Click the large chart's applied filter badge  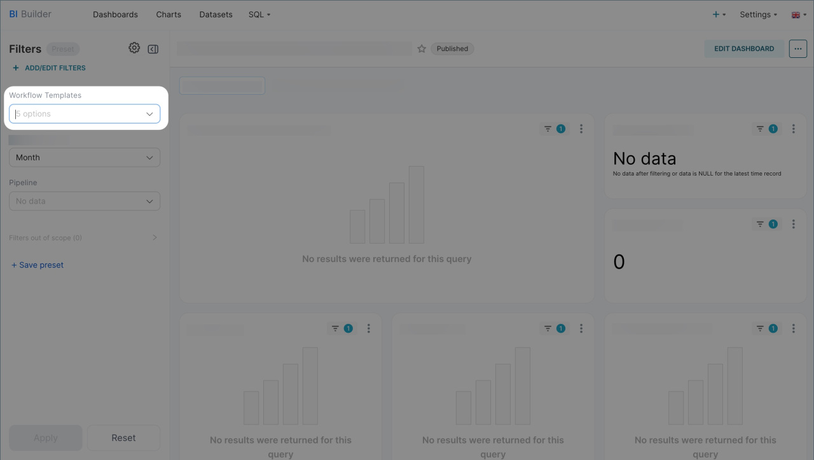click(553, 129)
